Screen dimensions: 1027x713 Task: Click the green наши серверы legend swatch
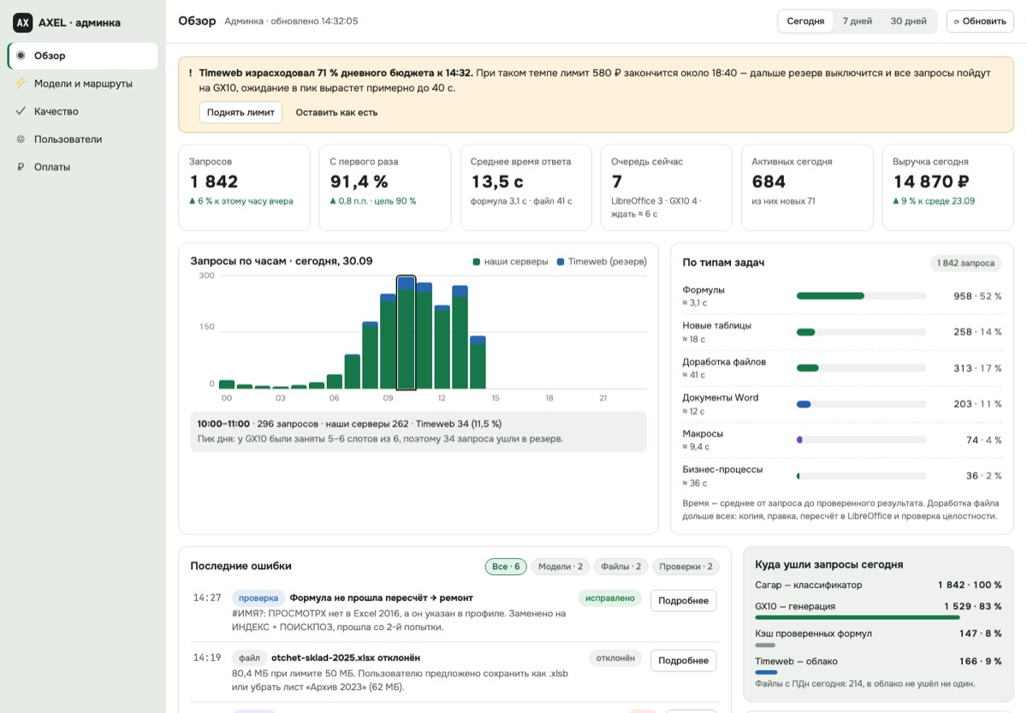tap(476, 262)
